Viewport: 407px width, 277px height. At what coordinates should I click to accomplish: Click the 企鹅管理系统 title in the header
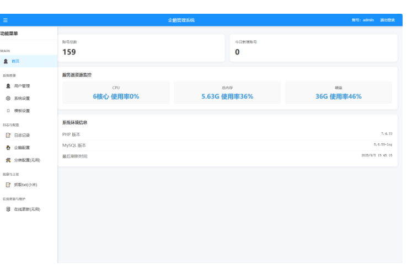[181, 20]
